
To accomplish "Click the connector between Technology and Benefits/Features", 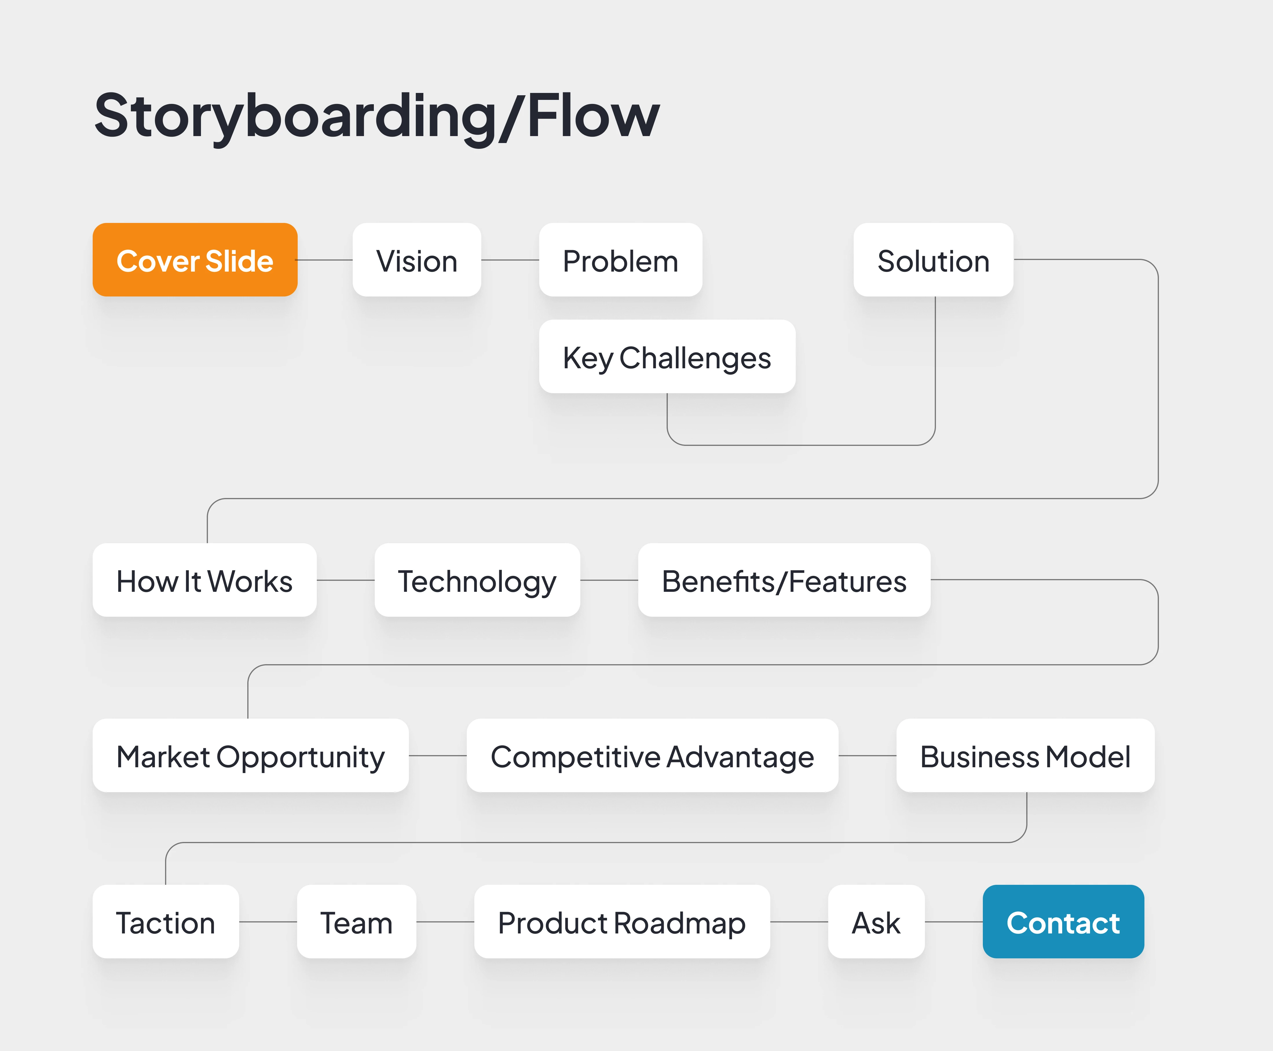I will point(609,580).
